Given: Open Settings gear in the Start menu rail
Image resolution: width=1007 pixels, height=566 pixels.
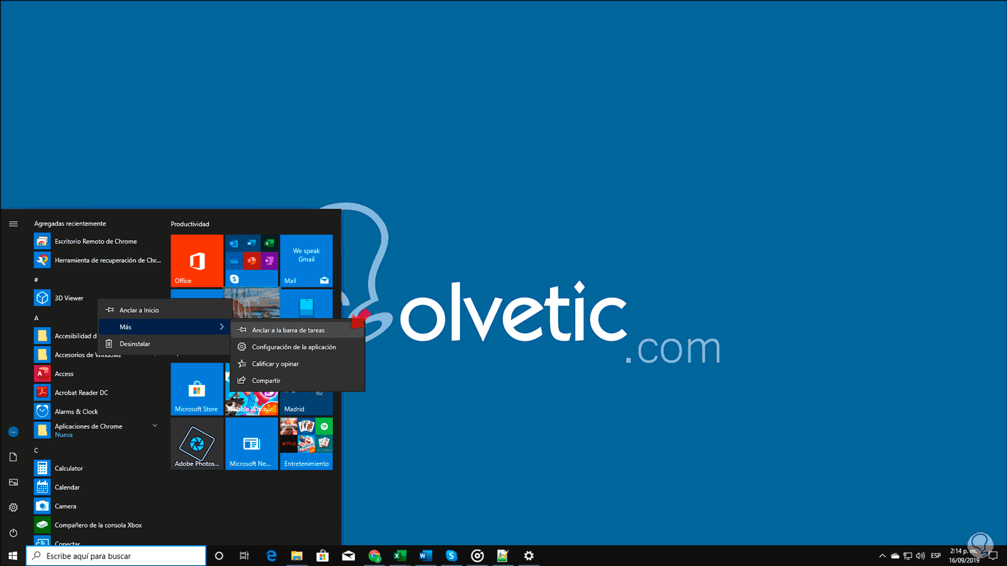Looking at the screenshot, I should (13, 508).
